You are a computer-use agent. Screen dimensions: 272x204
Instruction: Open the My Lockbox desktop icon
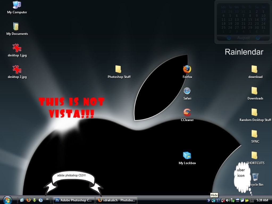(187, 158)
